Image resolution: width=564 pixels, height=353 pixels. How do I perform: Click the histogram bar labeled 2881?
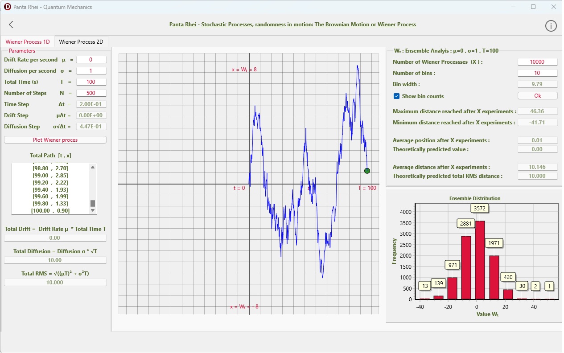pyautogui.click(x=466, y=267)
